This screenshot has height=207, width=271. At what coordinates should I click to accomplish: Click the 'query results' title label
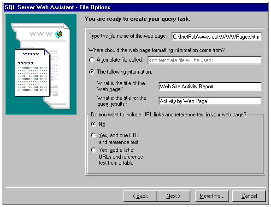coord(122,101)
